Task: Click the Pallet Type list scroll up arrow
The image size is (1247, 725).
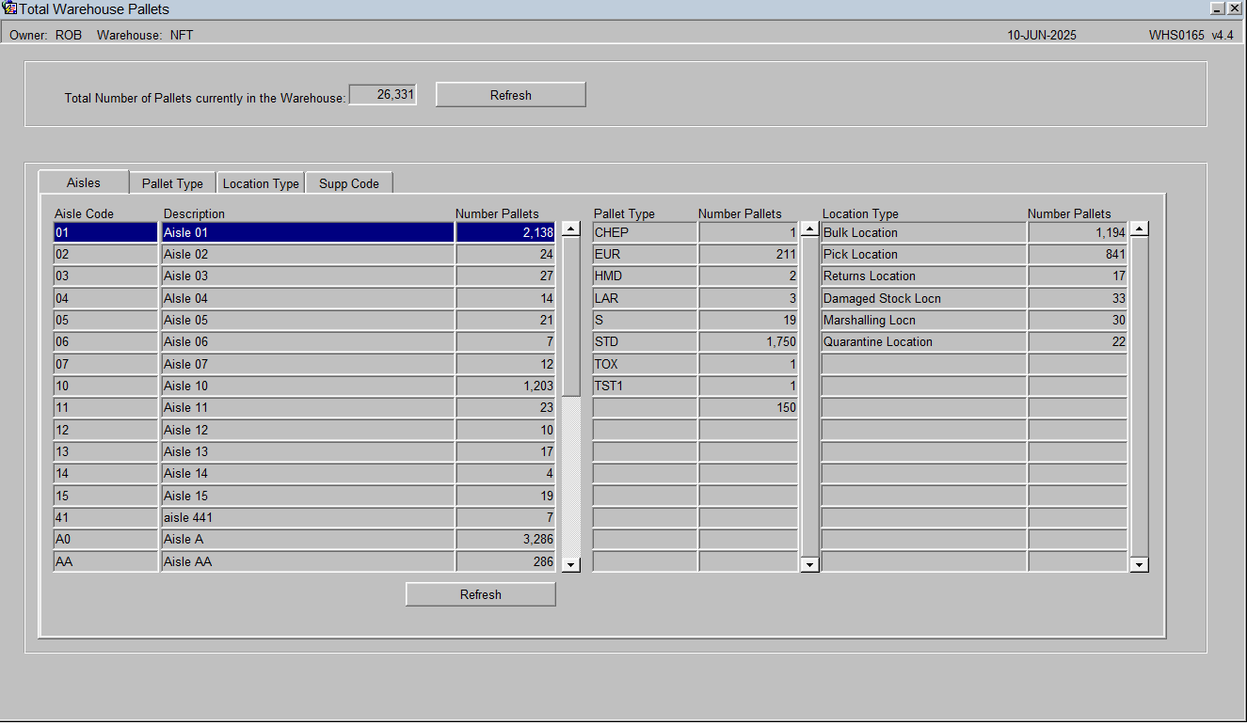Action: click(x=809, y=229)
